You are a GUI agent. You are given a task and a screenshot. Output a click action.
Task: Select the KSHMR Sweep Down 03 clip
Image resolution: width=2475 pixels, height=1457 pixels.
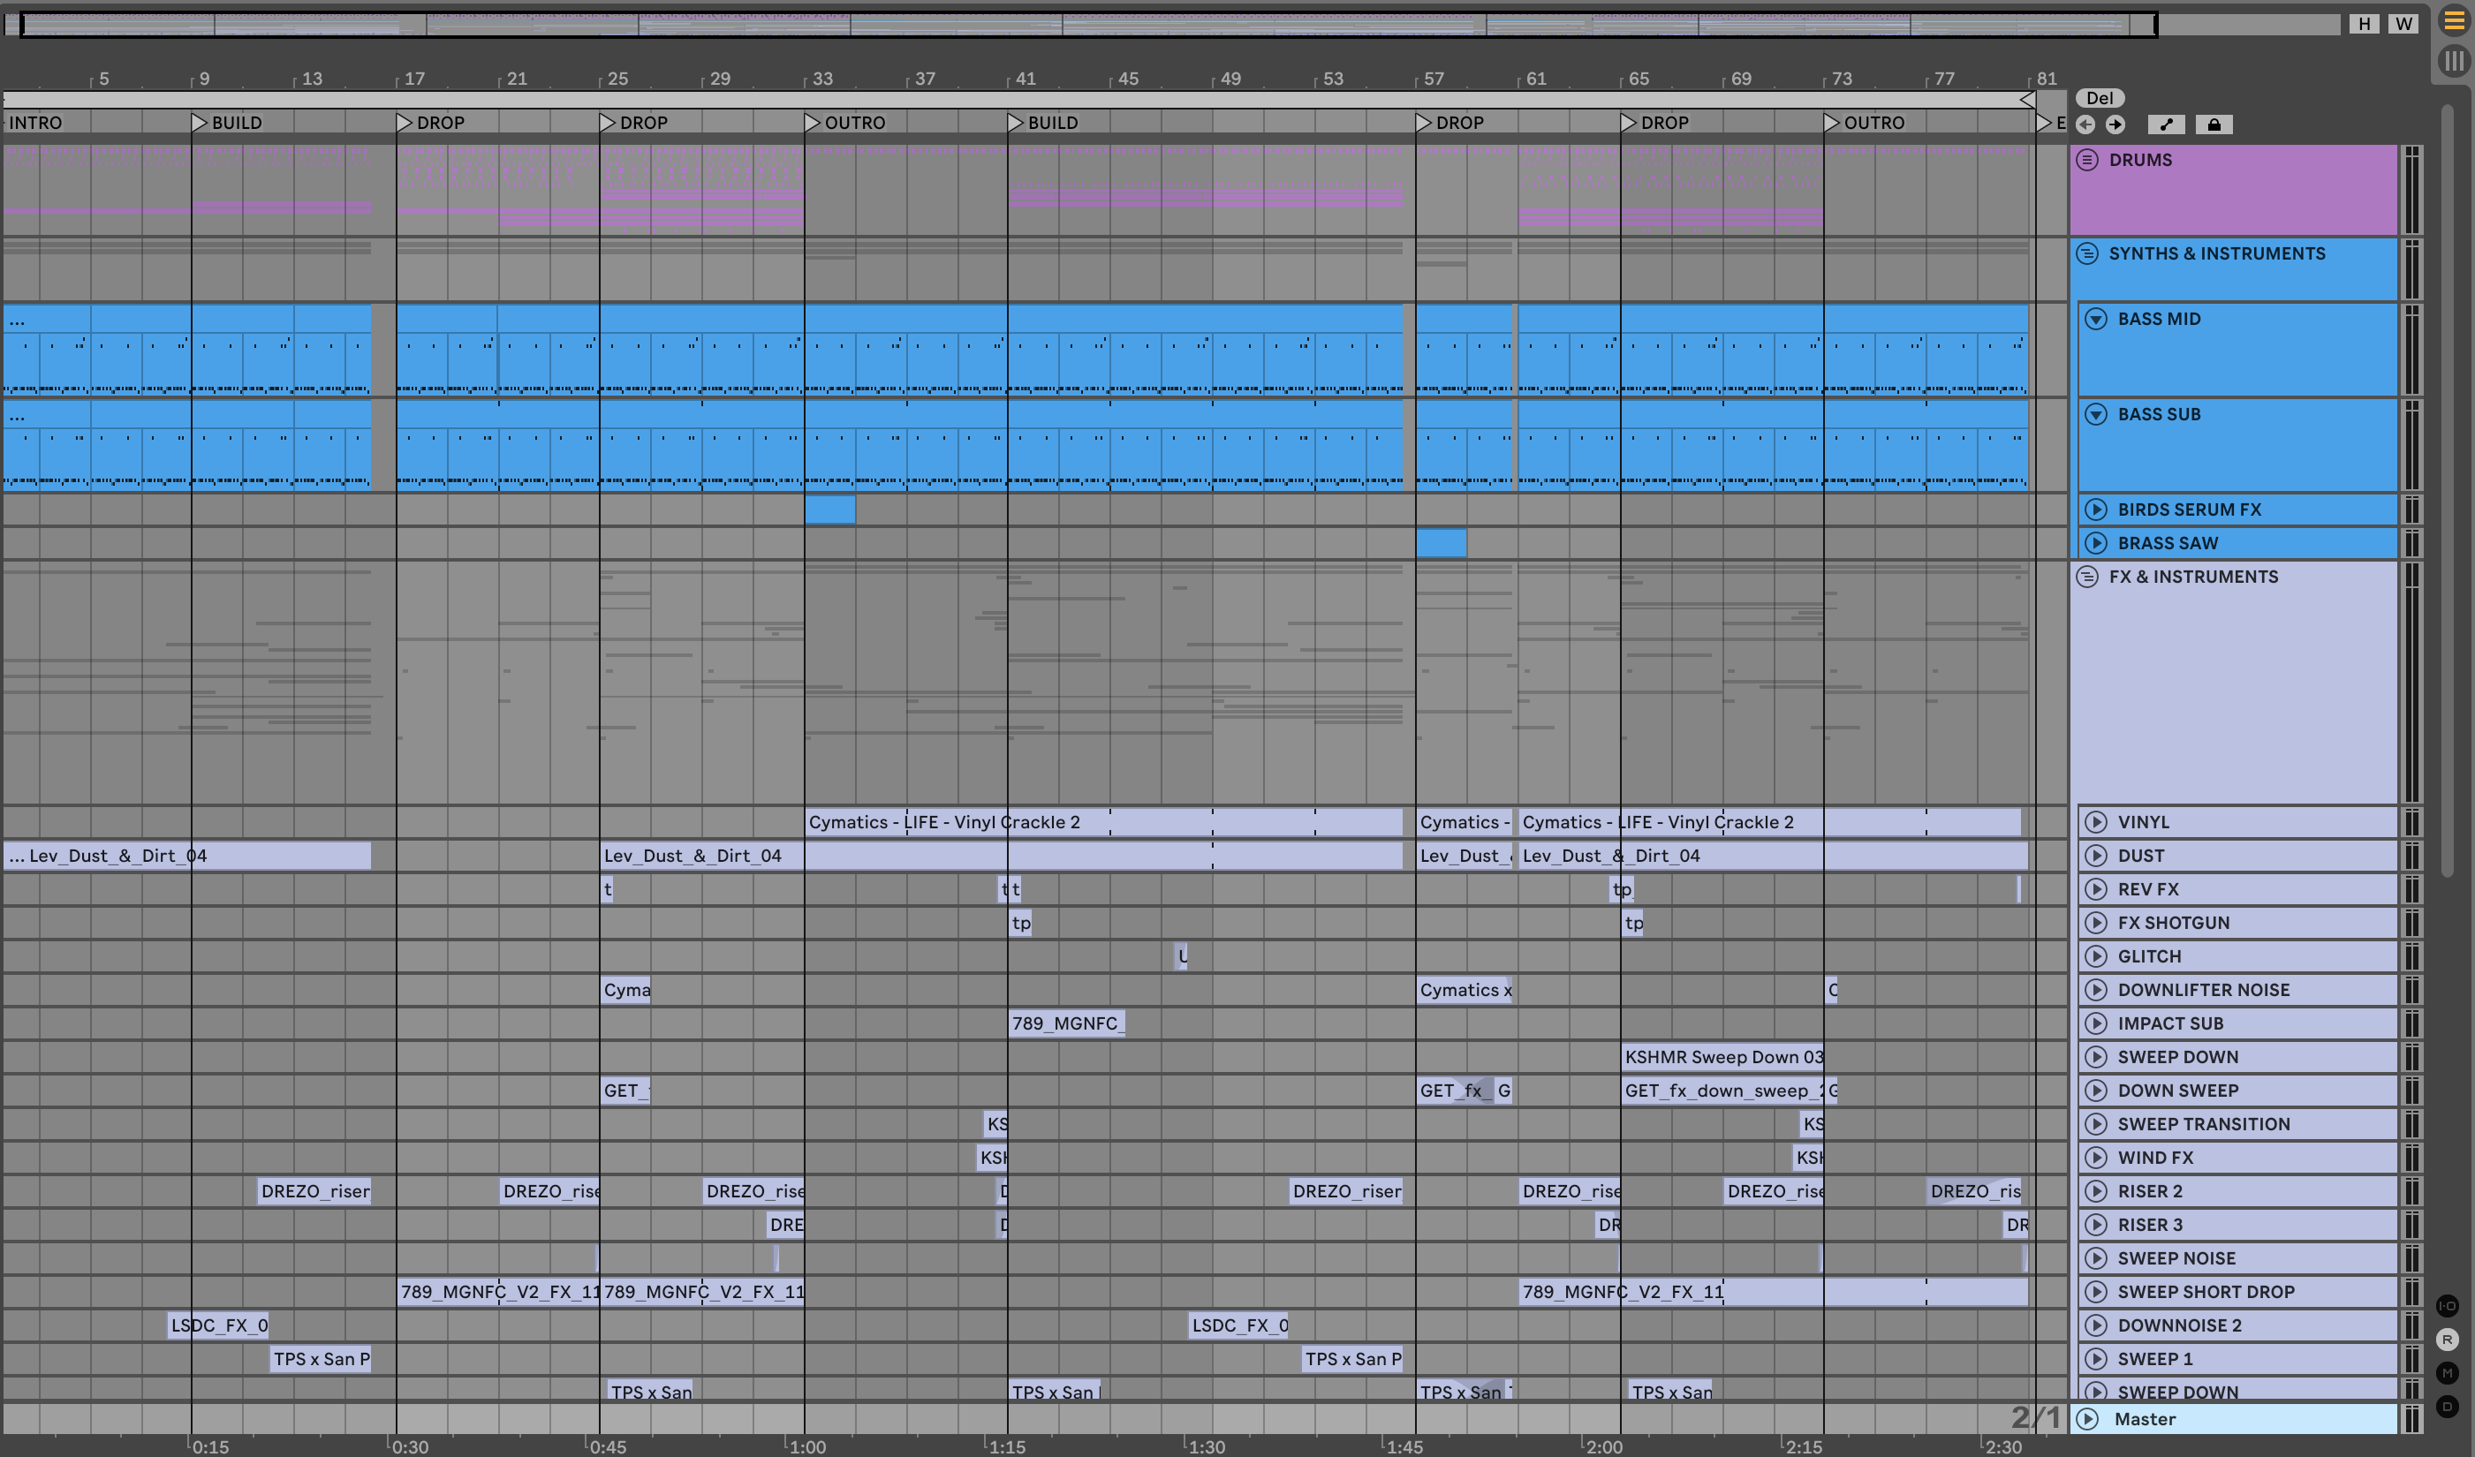(1722, 1057)
